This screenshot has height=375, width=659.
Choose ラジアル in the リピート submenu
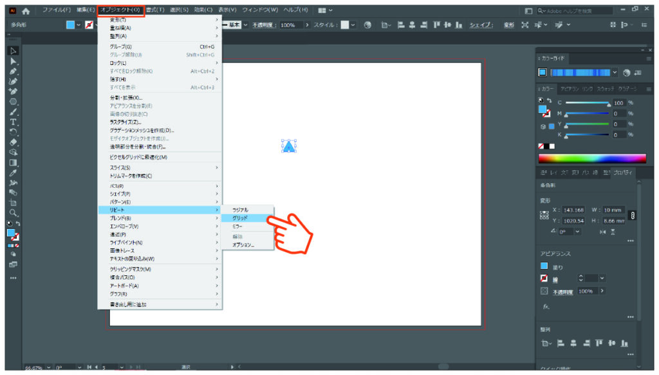248,210
